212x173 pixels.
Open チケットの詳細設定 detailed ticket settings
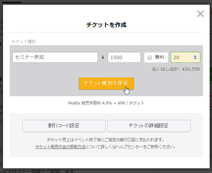(149, 126)
